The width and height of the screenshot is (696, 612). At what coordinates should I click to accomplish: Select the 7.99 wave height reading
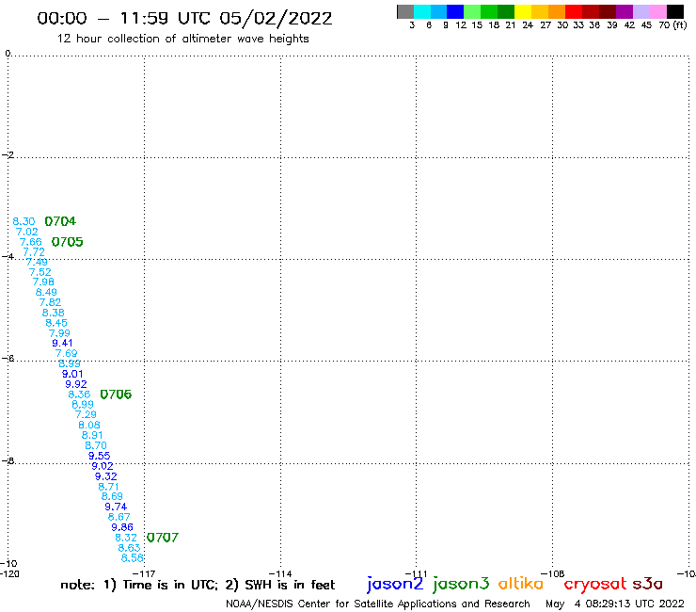[59, 333]
